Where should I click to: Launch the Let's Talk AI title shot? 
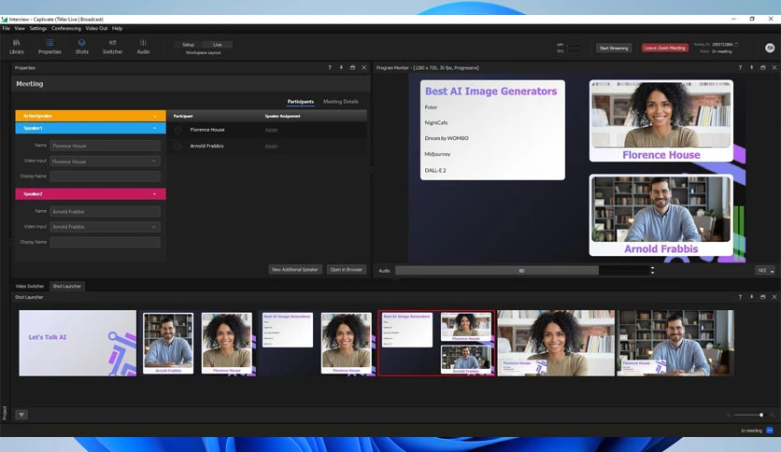tap(78, 343)
